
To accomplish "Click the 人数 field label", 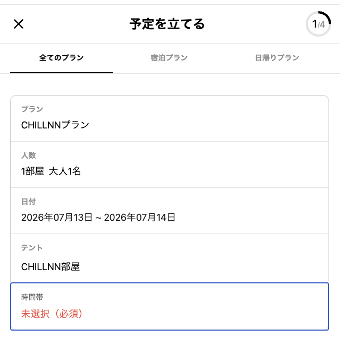I will tap(28, 155).
